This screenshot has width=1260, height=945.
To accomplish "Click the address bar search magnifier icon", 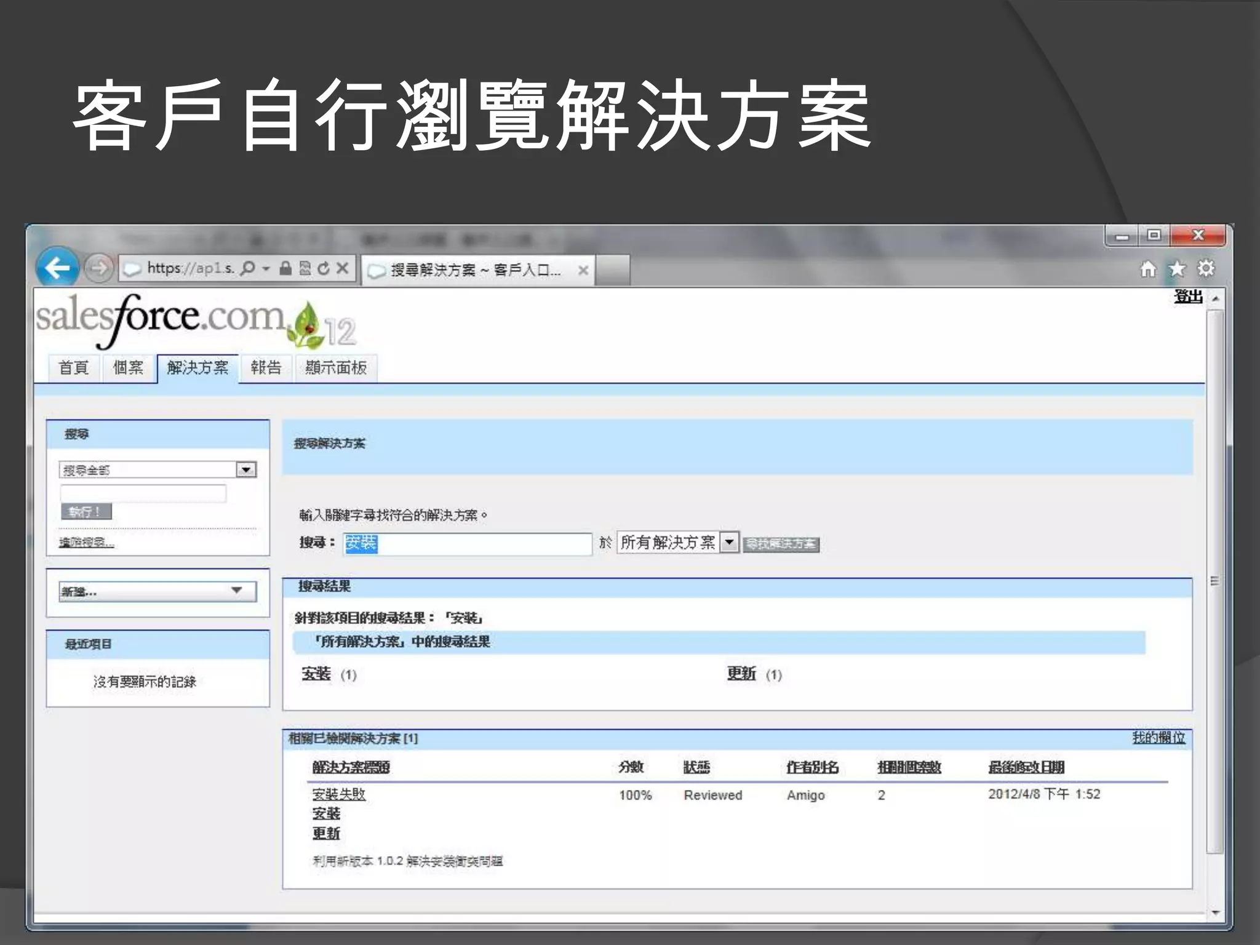I will pos(247,268).
